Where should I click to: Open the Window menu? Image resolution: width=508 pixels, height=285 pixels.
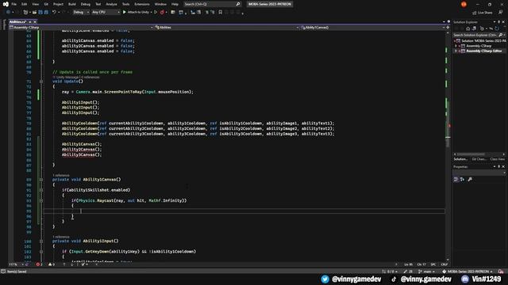click(x=160, y=4)
